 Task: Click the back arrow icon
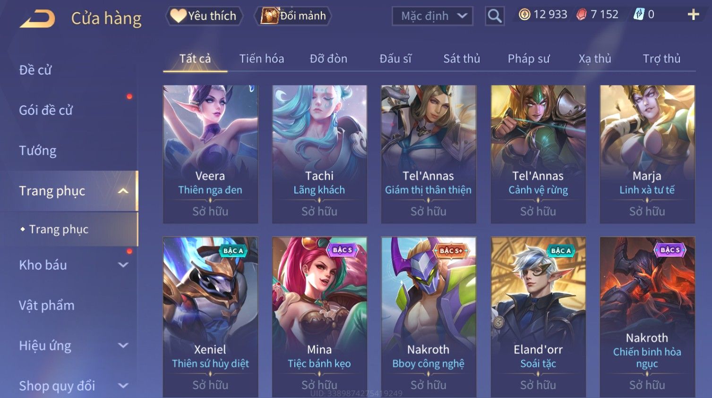37,18
